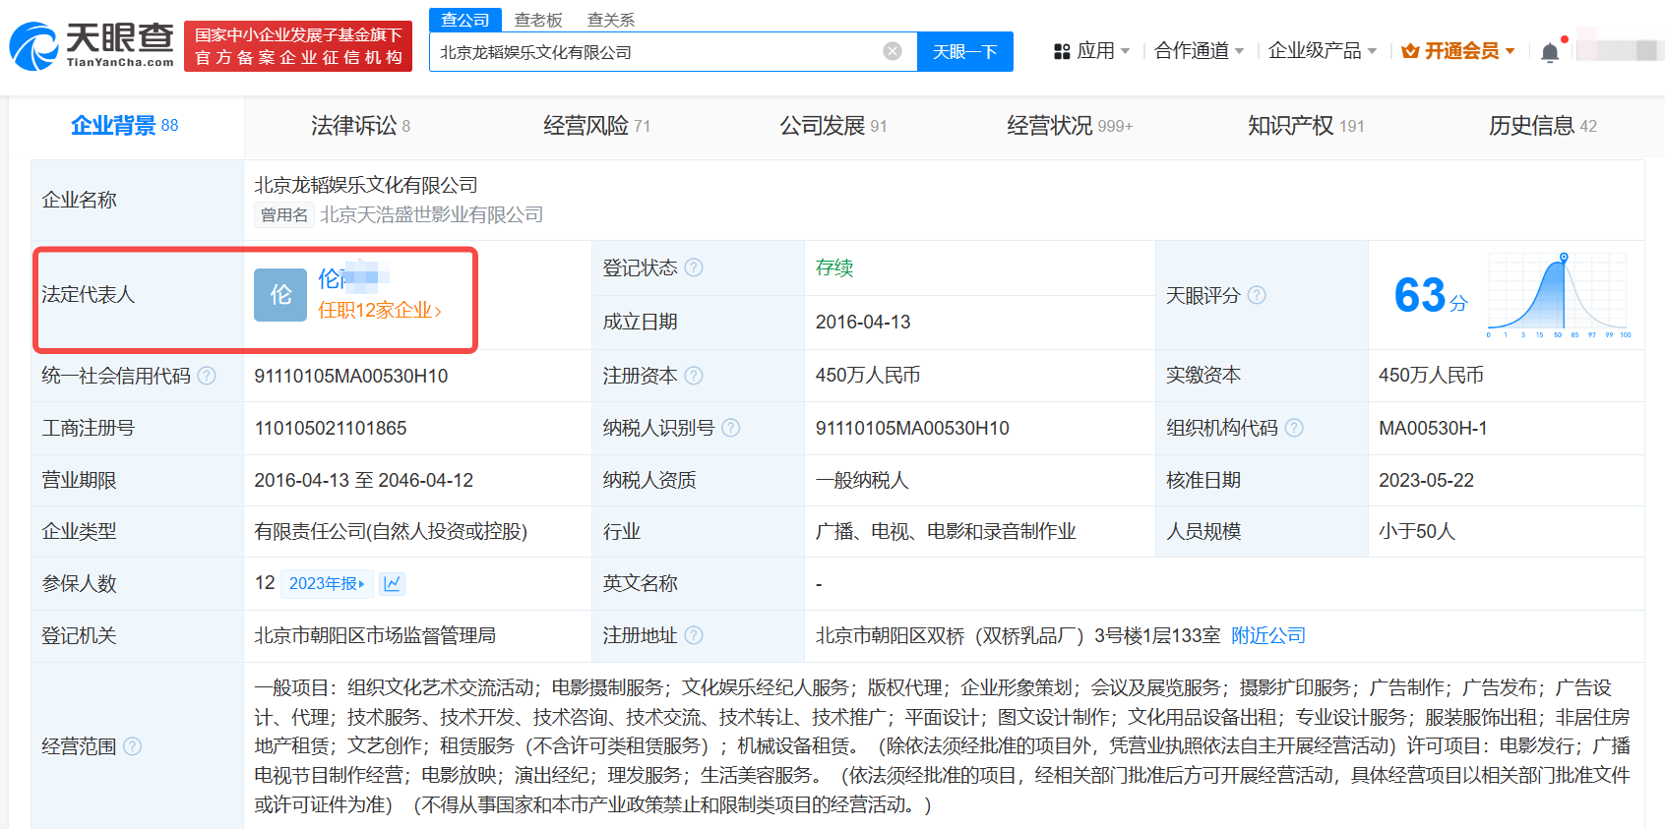
Task: Click help icon next to 组织机构代码
Action: [1294, 428]
